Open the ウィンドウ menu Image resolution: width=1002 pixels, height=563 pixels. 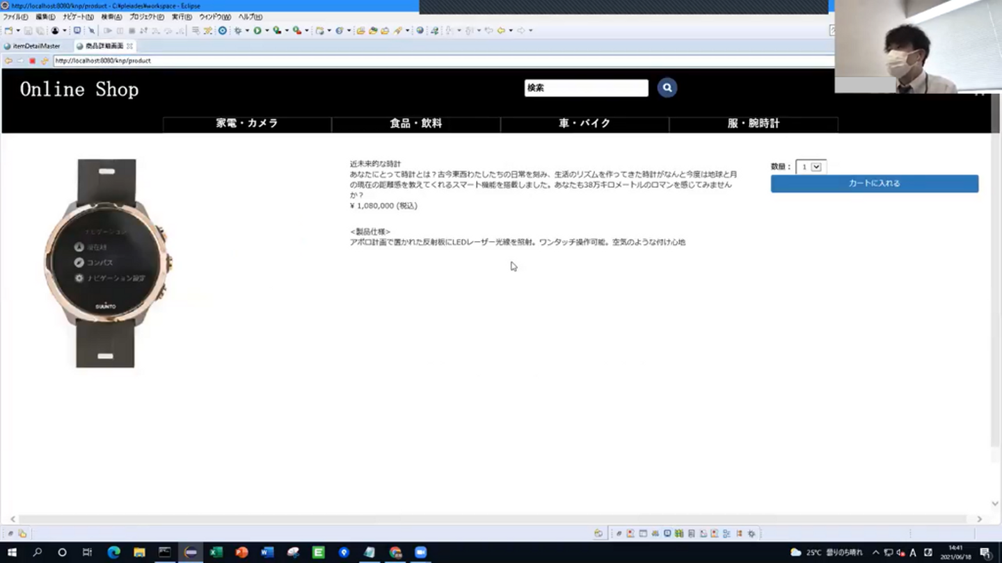[x=215, y=17]
